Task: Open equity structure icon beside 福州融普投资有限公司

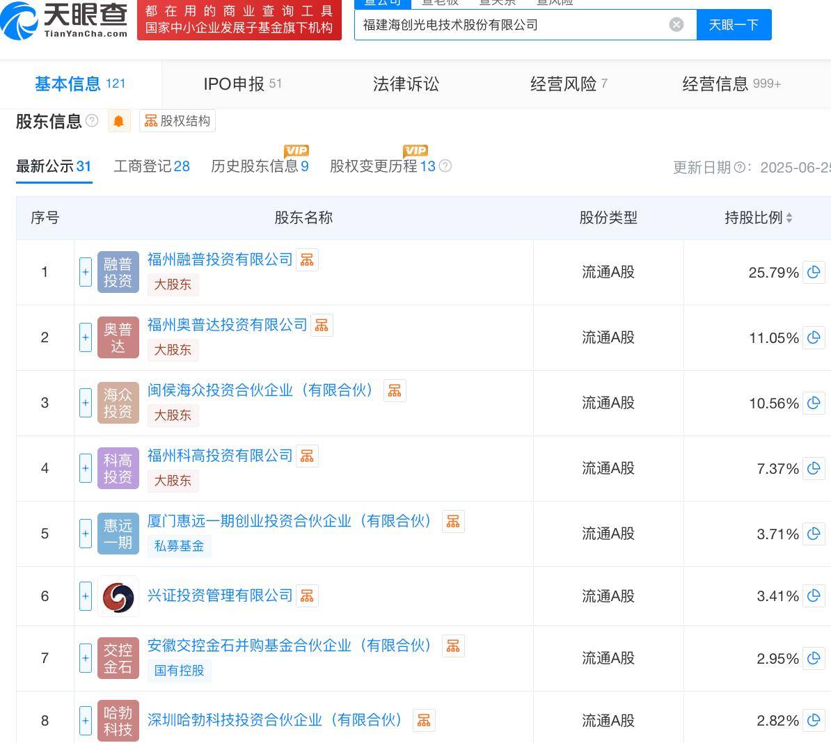Action: coord(307,259)
